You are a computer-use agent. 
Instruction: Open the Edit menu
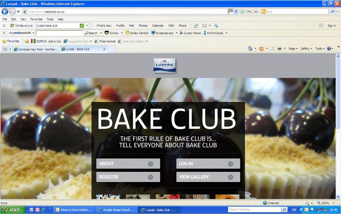[14, 19]
